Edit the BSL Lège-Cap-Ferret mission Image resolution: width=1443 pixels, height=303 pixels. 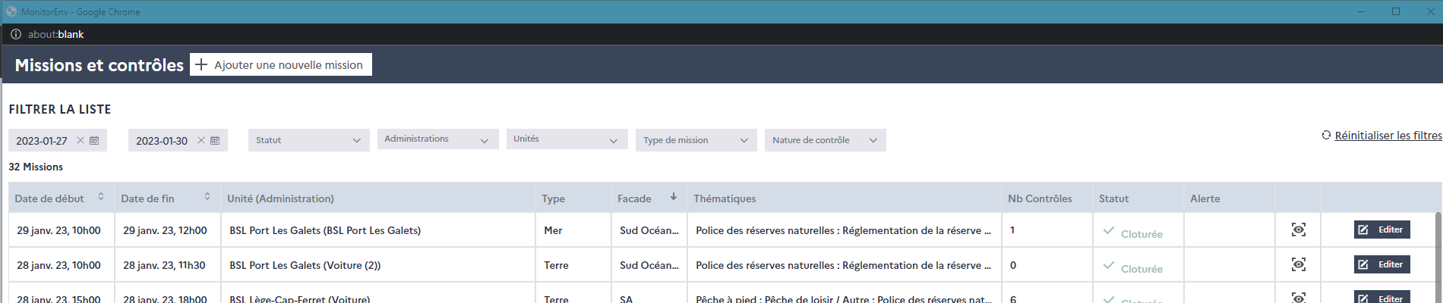[1382, 297]
